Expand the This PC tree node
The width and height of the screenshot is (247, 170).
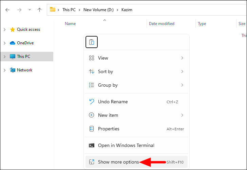4,57
